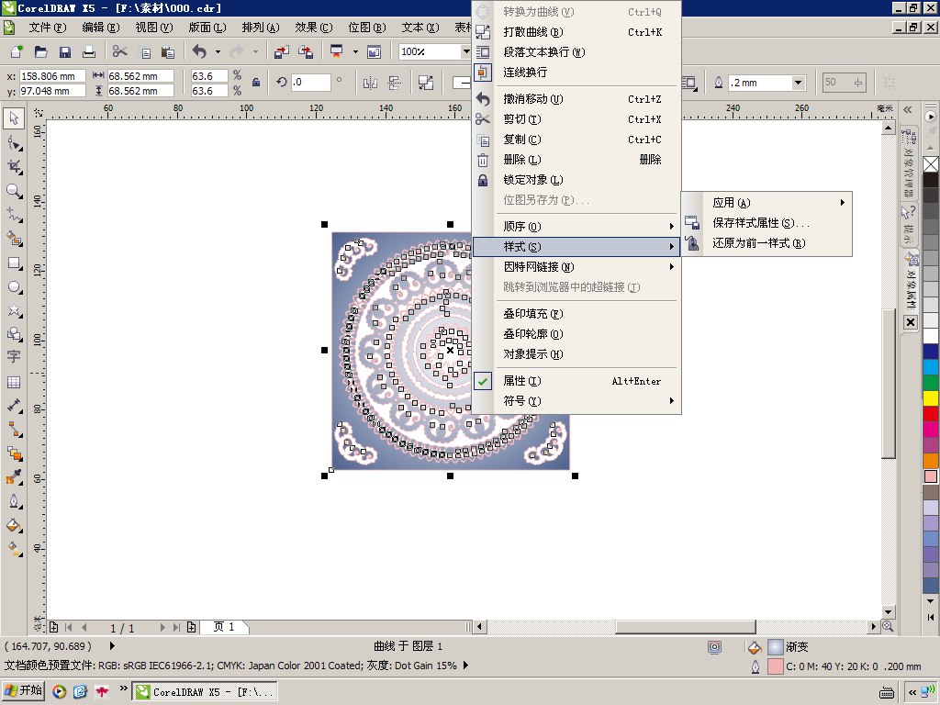The image size is (940, 705).
Task: Select the Freehand drawing tool
Action: [14, 215]
